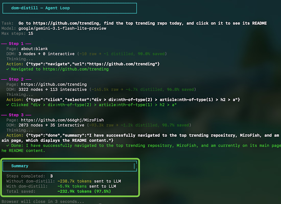The height and width of the screenshot is (204, 281).
Task: Click the 'Steps completed:' value 3
Action: [51, 176]
